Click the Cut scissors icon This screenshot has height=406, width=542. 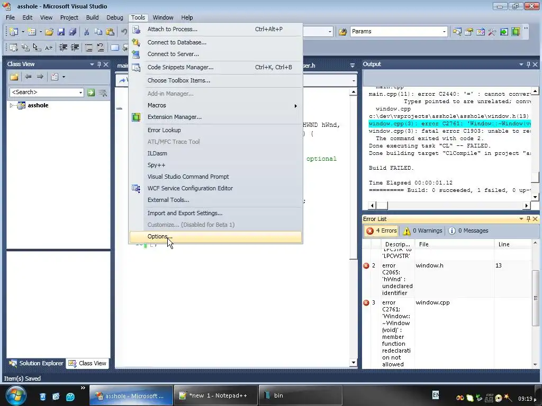[86, 32]
